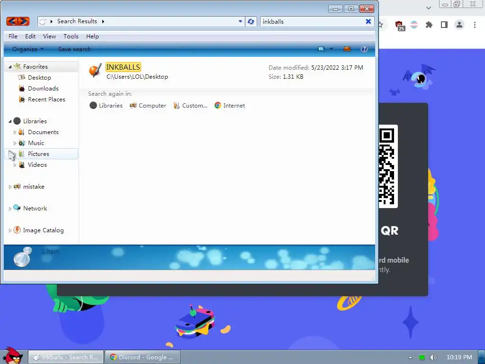Go back with the left arrow button
The image size is (485, 364).
tap(12, 21)
